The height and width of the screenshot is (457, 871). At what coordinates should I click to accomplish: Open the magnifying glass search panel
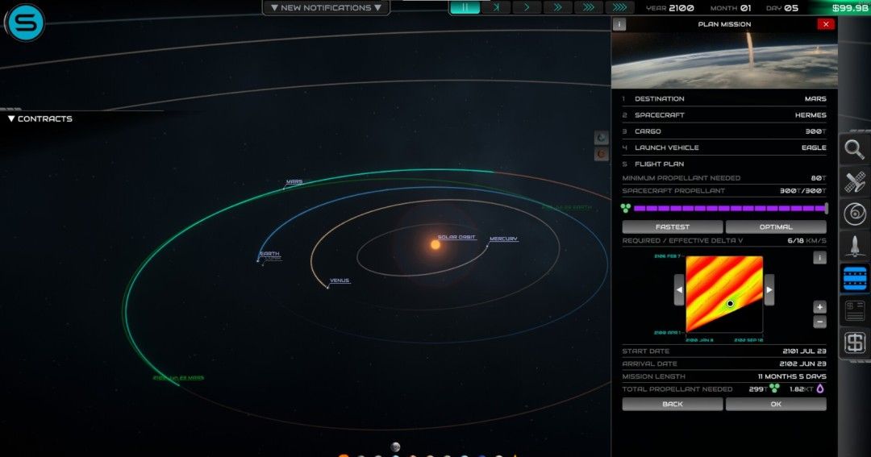tap(855, 149)
